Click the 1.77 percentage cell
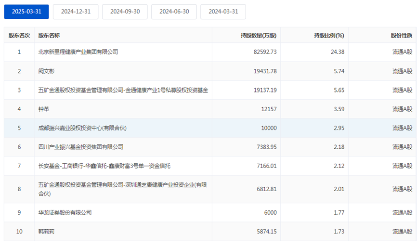The height and width of the screenshot is (247, 417). (x=339, y=212)
